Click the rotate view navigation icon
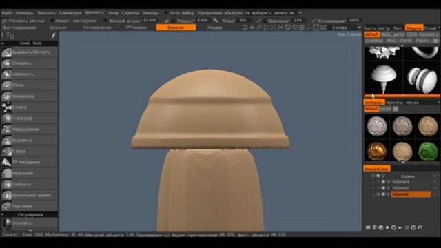 pyautogui.click(x=245, y=28)
